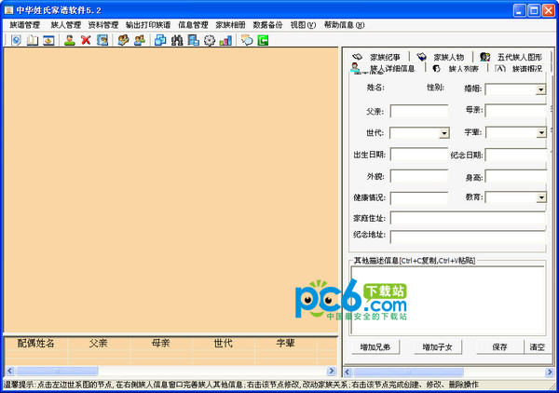Screen dimensions: 559x393
Task: Switch to the 五代族人图形 tab
Action: pyautogui.click(x=511, y=57)
